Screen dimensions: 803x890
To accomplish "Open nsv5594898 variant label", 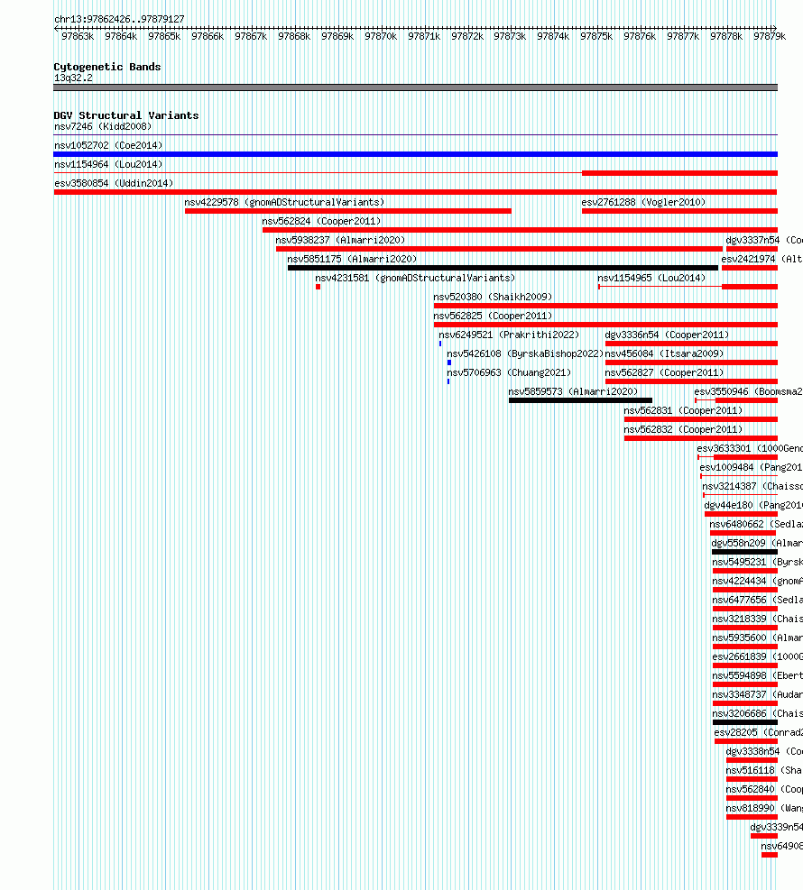I will tap(758, 675).
